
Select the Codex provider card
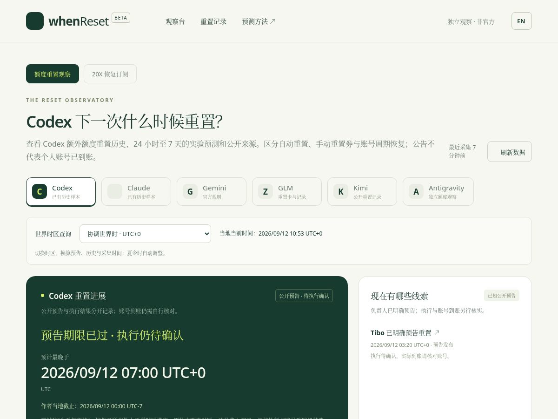click(x=61, y=191)
